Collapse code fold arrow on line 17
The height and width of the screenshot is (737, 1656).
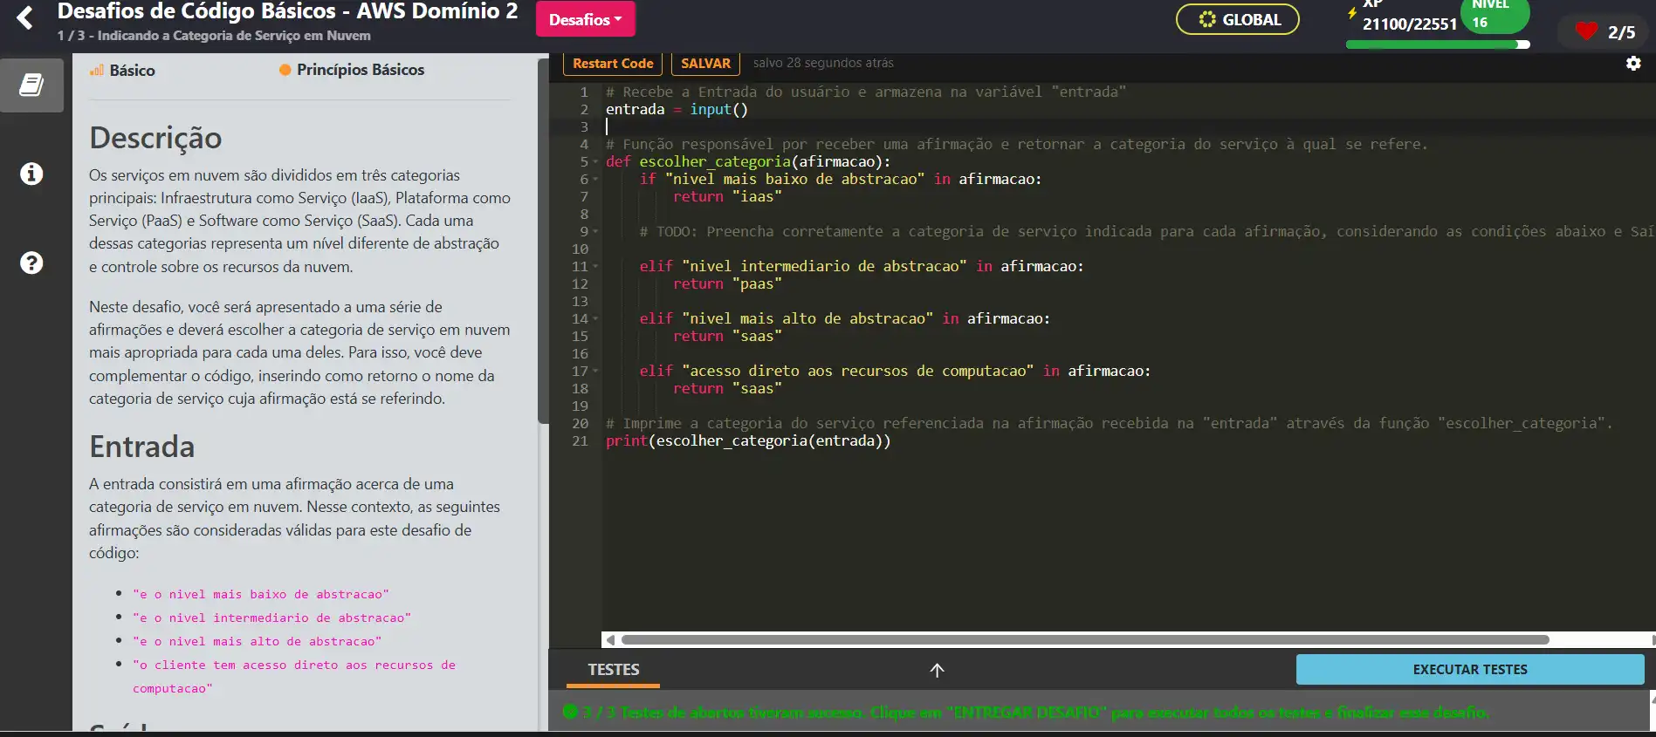596,372
